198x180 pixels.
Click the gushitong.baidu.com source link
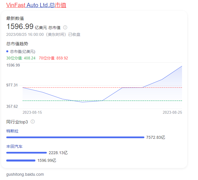coord(25,174)
